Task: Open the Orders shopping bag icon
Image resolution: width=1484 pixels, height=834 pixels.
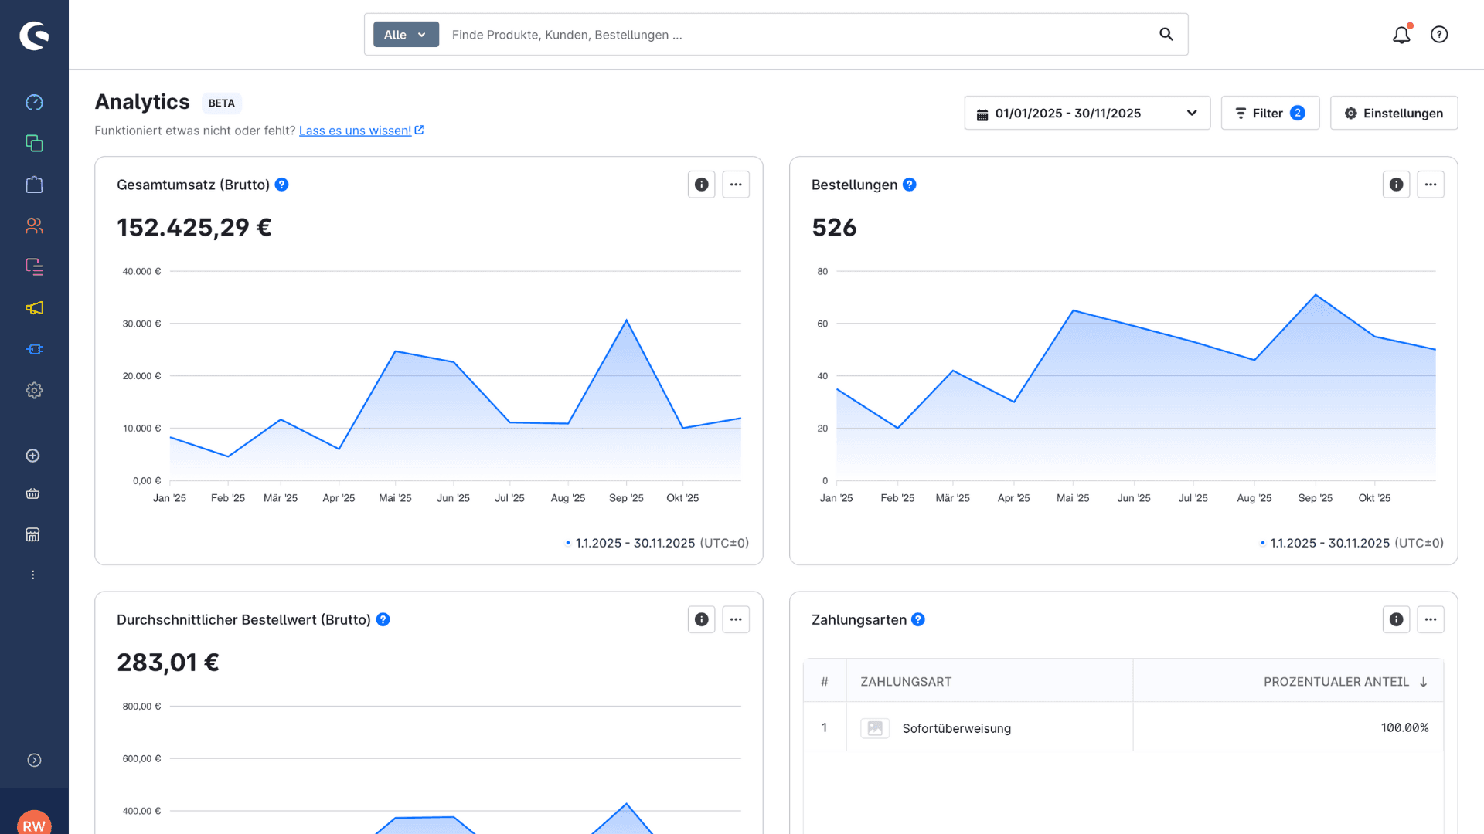Action: (x=34, y=185)
